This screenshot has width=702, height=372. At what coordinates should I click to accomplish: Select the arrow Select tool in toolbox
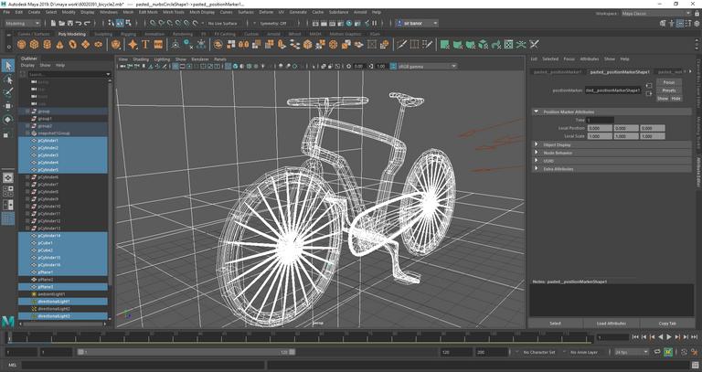point(7,66)
